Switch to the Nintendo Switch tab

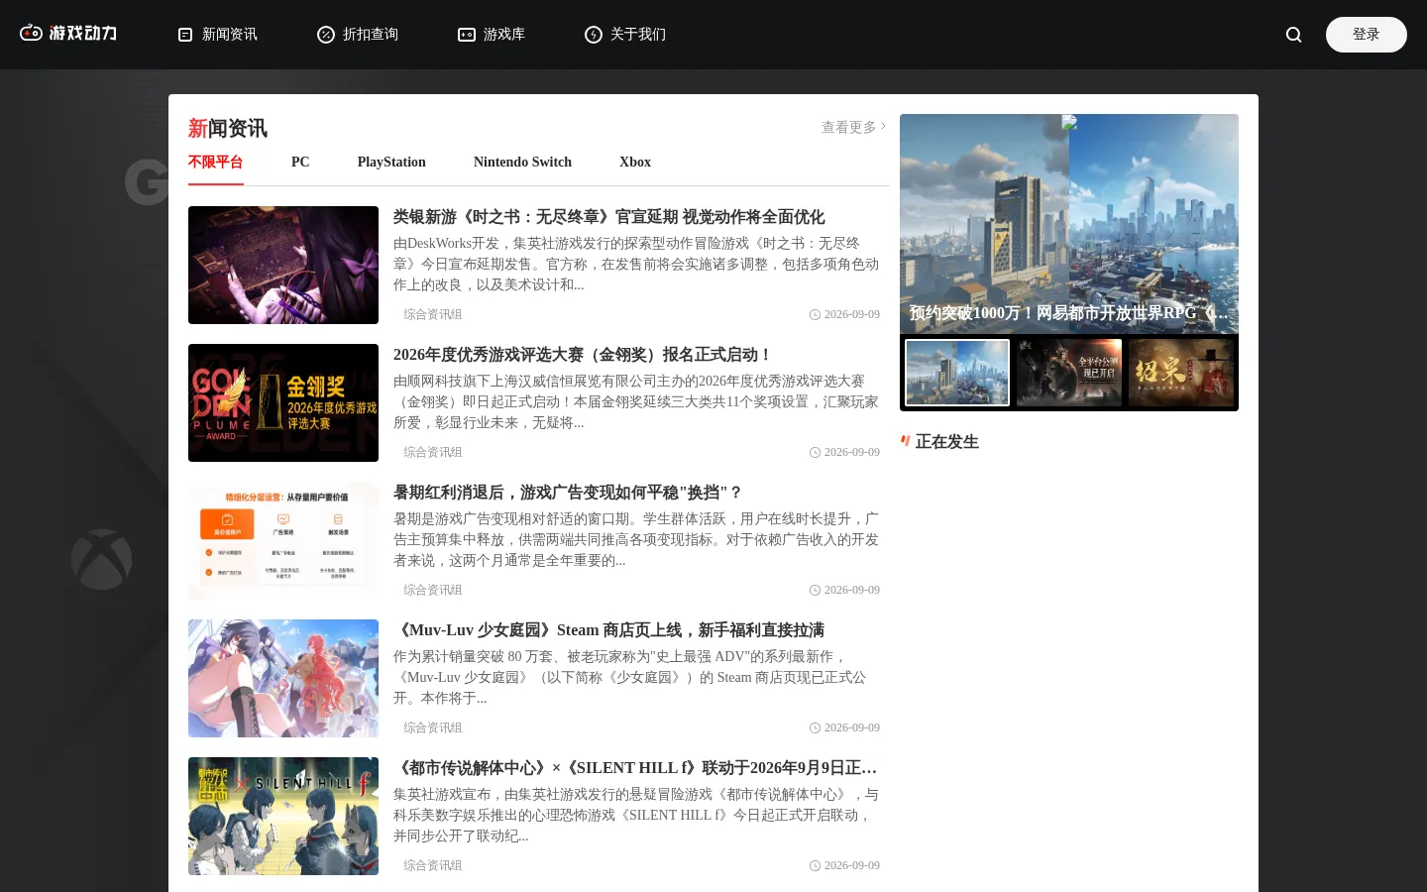pyautogui.click(x=522, y=163)
